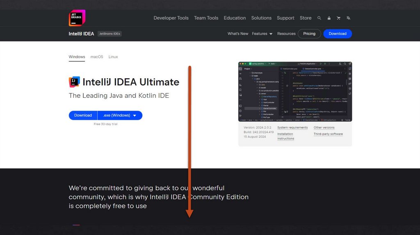Click the Pricing button
Screen dimensions: 420x235
309,34
